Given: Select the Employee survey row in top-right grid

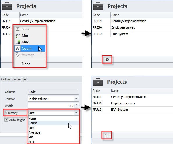Looking at the screenshot, I should pos(133,27).
